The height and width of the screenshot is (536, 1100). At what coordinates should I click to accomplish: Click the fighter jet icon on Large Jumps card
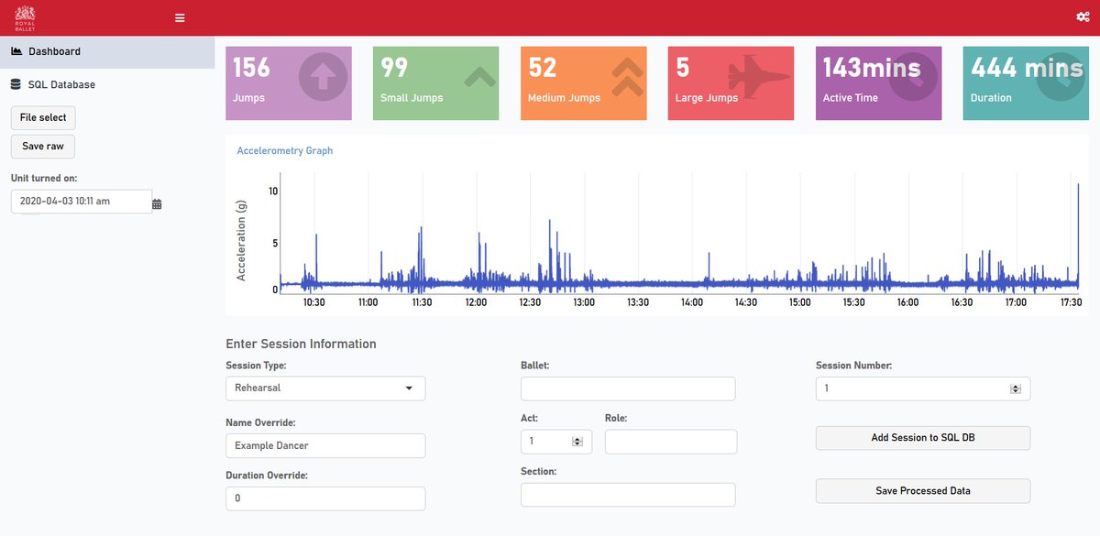point(759,79)
